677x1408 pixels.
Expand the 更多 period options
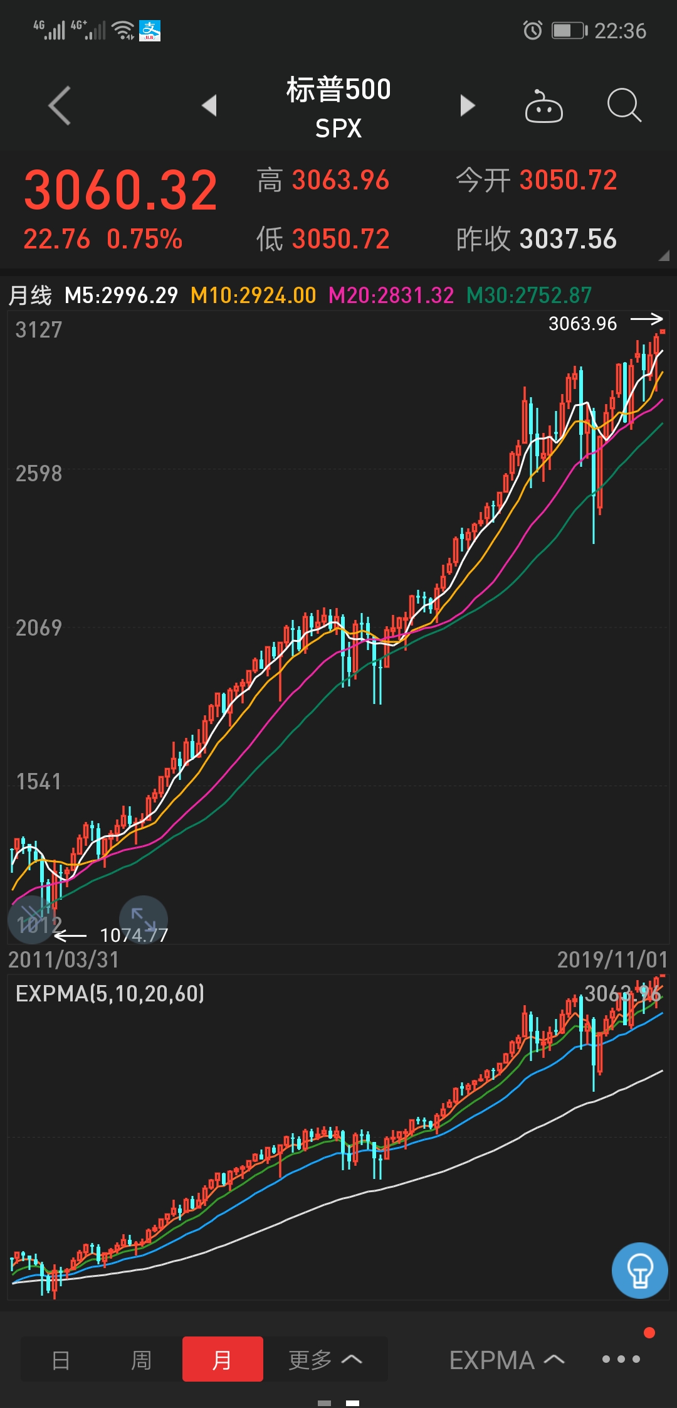(x=325, y=1360)
